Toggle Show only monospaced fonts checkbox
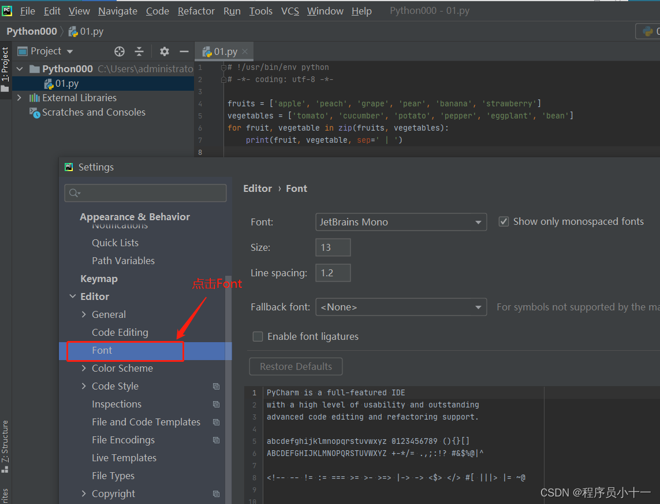Image resolution: width=660 pixels, height=504 pixels. point(504,222)
